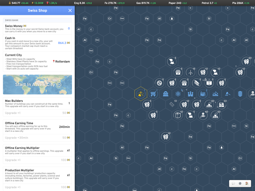Open the blue gavel auction building
The width and height of the screenshot is (255, 191).
228,94
